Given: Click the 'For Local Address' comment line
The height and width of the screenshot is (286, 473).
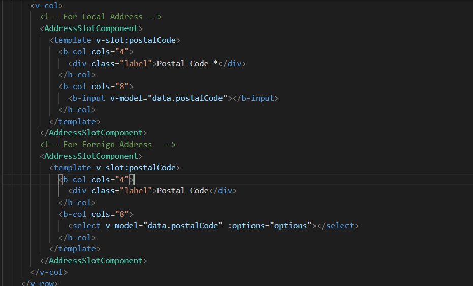Looking at the screenshot, I should pyautogui.click(x=101, y=17).
